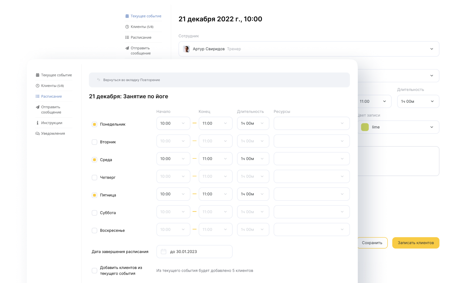The image size is (474, 283).
Task: Click list icon of Расписание in back window
Action: (x=127, y=37)
